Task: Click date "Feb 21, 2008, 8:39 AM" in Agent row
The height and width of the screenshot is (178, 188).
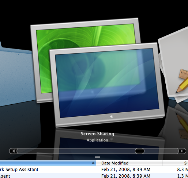Action: pyautogui.click(x=126, y=176)
